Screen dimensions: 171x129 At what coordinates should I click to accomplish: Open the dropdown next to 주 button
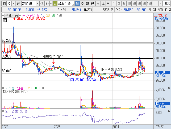pos(13,3)
